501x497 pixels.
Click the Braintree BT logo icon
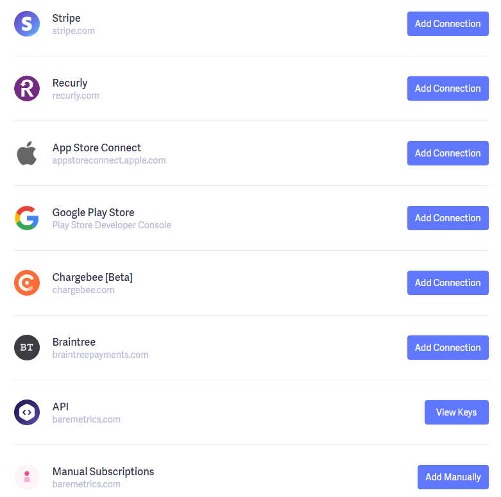coord(27,348)
